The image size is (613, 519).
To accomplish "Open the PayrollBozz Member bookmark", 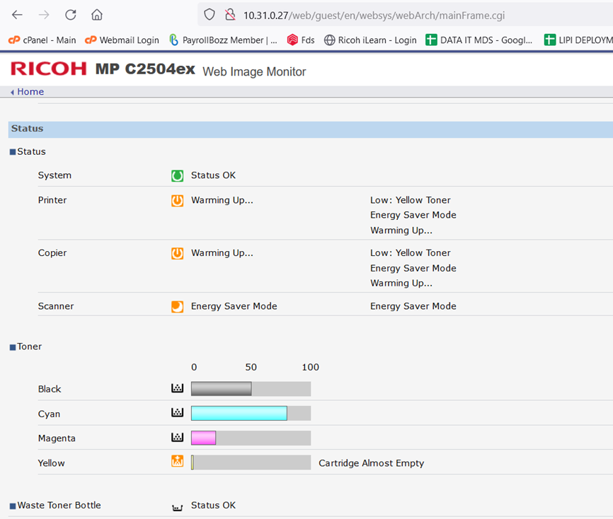I will pyautogui.click(x=224, y=40).
